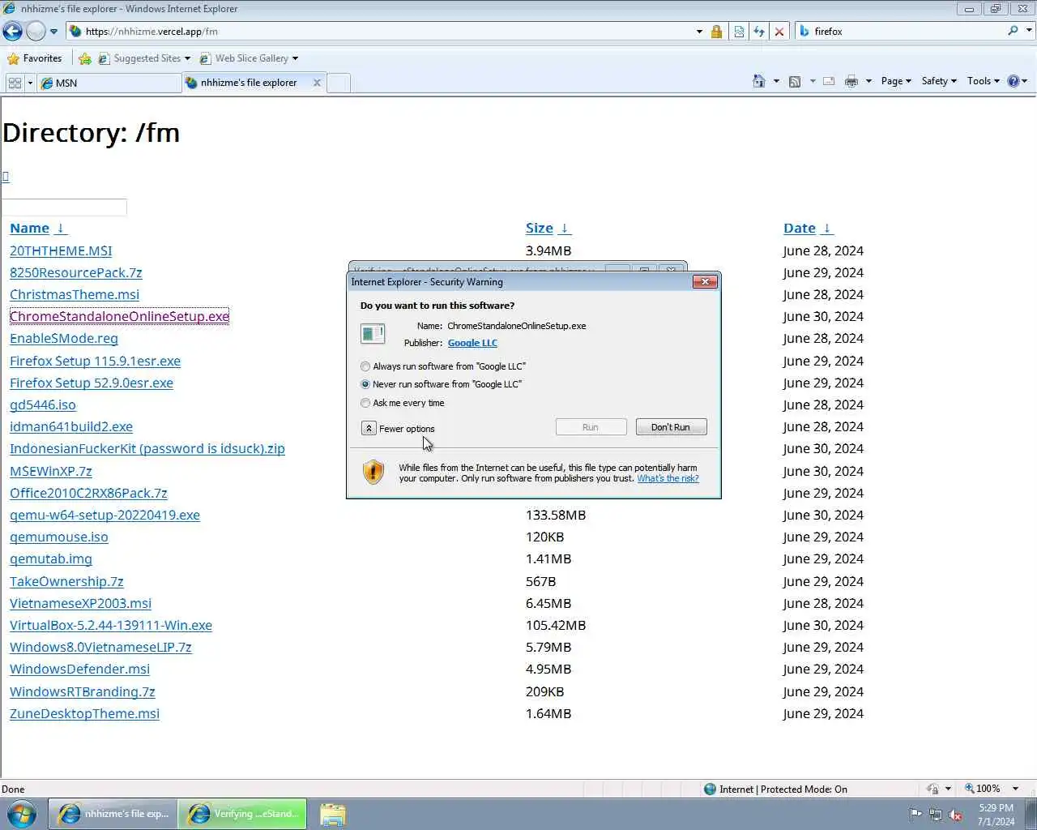Click the volume speaker tray icon
The image size is (1037, 830).
955,815
